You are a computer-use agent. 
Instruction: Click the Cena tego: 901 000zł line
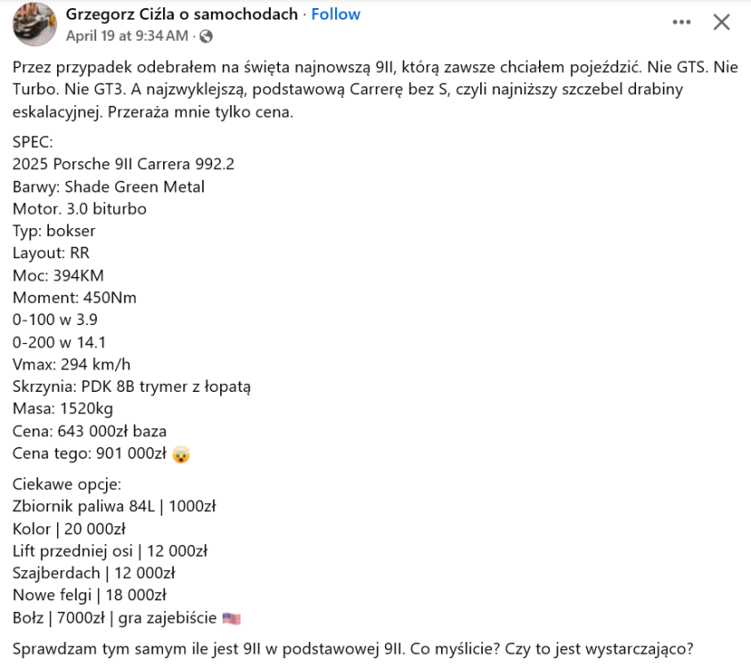pyautogui.click(x=89, y=453)
